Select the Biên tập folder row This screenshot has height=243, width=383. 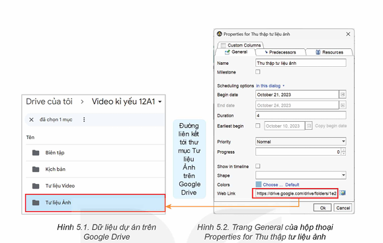95,153
